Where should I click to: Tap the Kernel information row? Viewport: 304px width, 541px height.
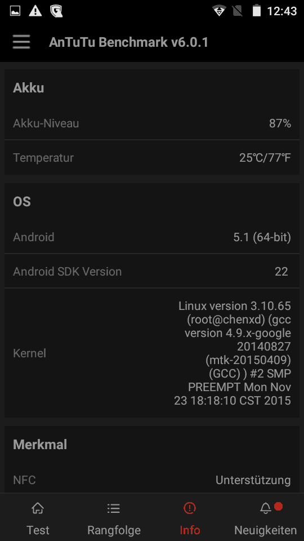click(152, 353)
